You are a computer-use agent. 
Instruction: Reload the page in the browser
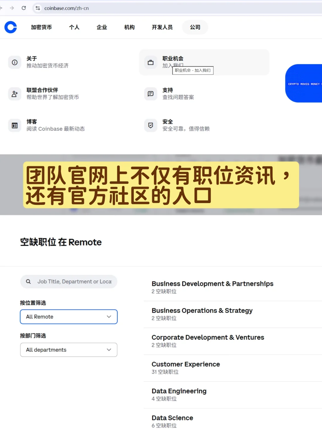(x=24, y=8)
